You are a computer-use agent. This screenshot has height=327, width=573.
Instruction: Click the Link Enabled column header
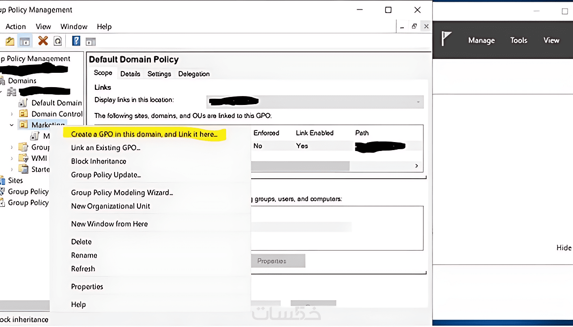(315, 133)
